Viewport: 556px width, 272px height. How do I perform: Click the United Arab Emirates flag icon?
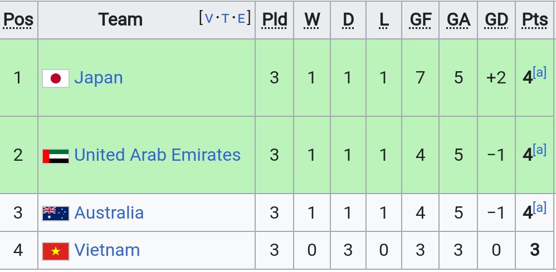point(56,156)
